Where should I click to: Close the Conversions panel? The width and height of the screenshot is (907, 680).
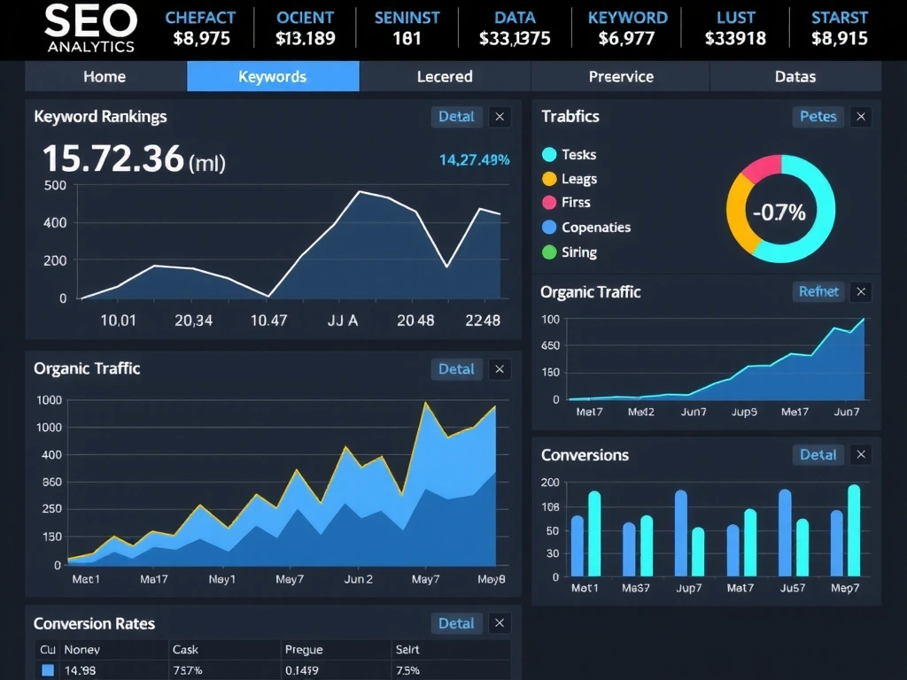[x=860, y=454]
